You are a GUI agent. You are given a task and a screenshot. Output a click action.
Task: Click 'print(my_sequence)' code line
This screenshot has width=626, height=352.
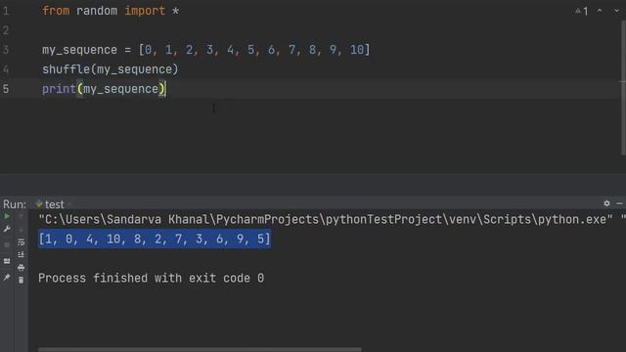coord(104,89)
